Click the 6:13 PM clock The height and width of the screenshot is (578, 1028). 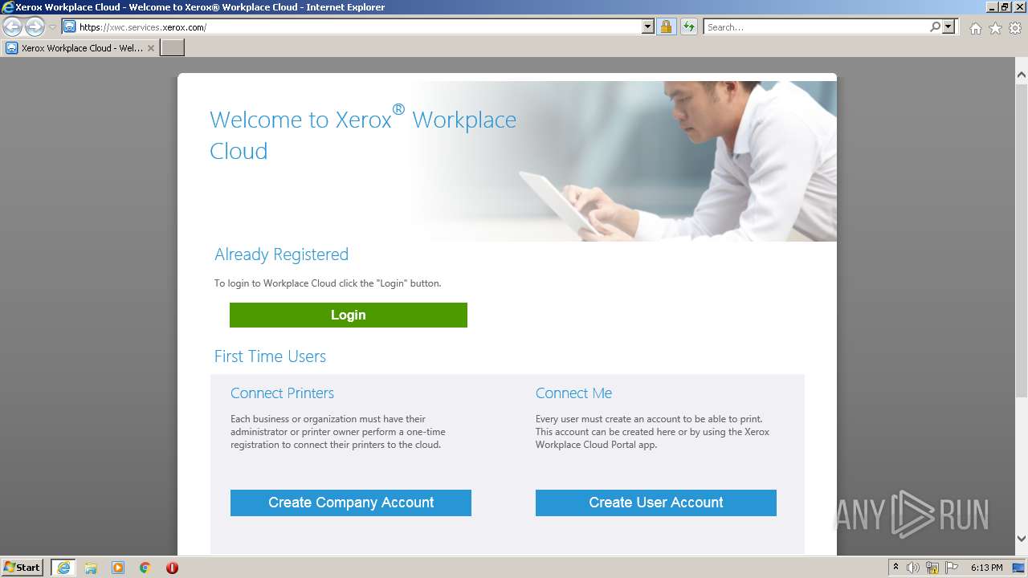[x=986, y=568]
